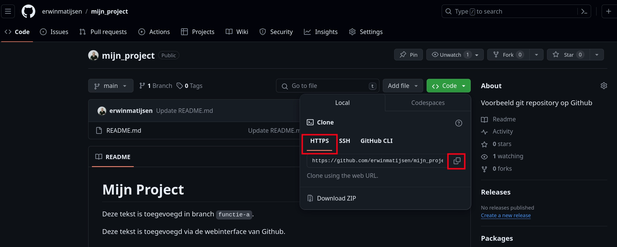Click the Unwatch button
This screenshot has height=247, width=617.
pyautogui.click(x=455, y=55)
